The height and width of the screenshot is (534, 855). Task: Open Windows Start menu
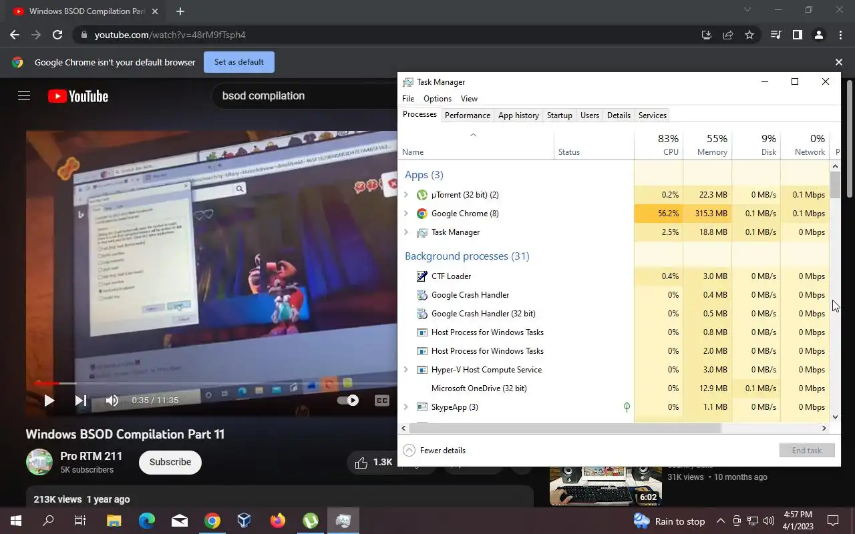point(16,521)
